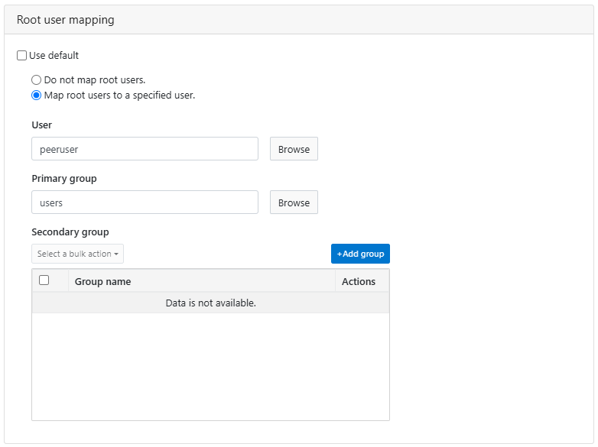
Task: Click the 'Primary group' label above the field
Action: (x=64, y=178)
